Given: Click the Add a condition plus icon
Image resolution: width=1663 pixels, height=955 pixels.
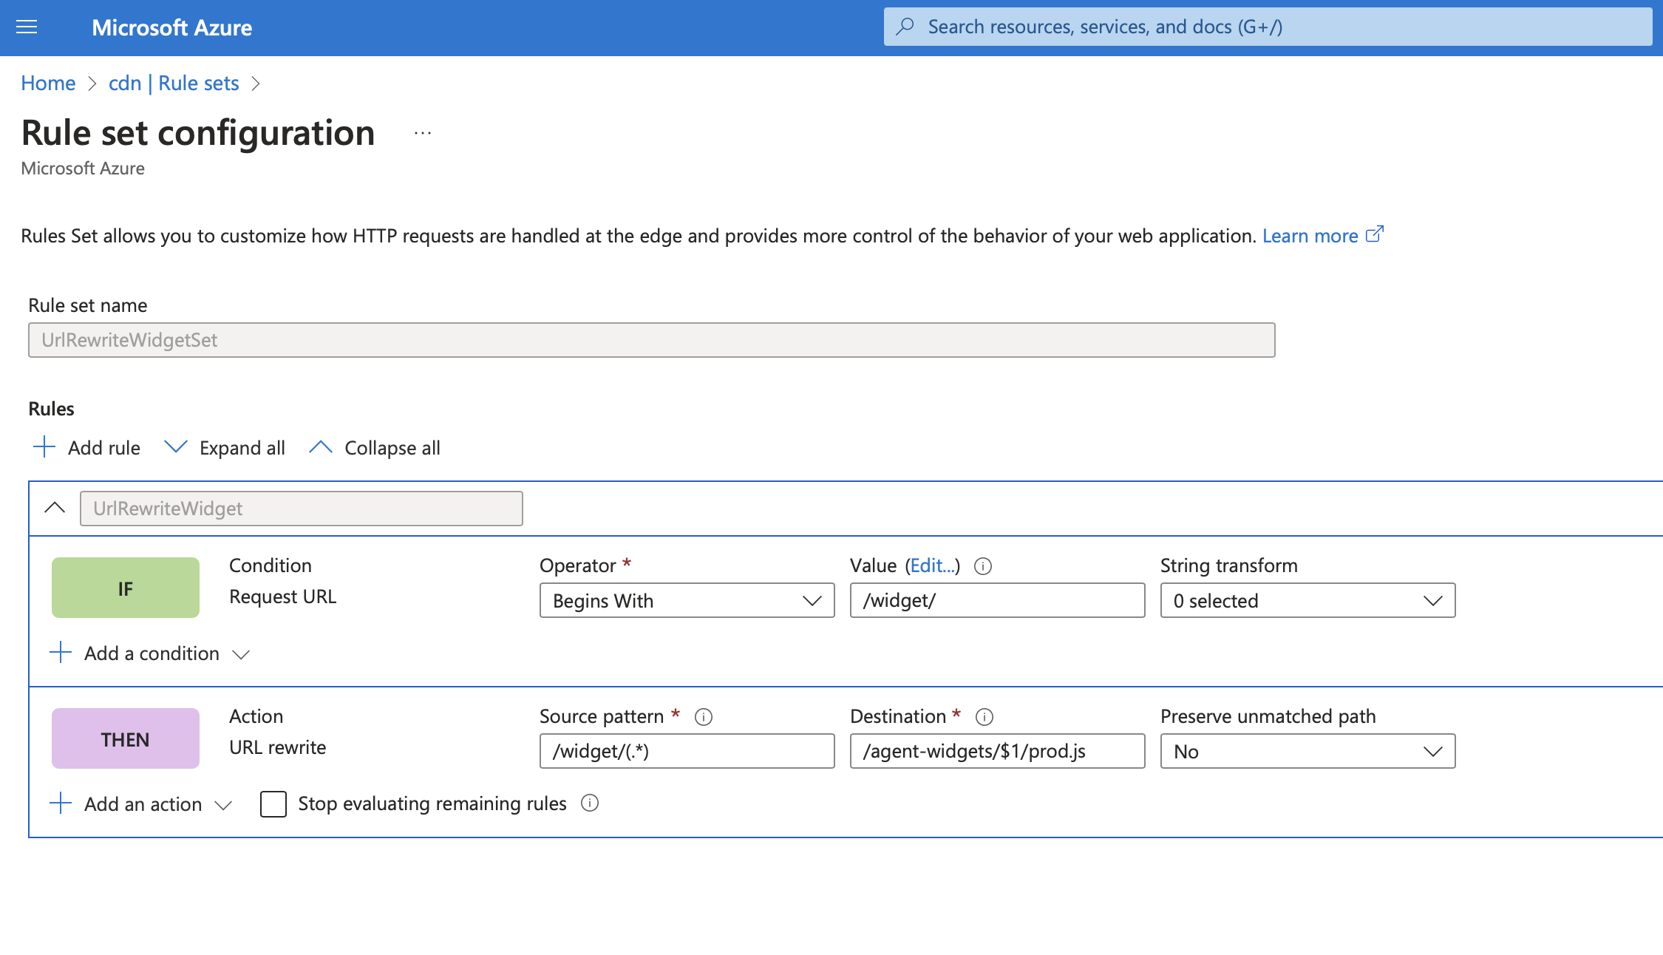Looking at the screenshot, I should (x=61, y=652).
